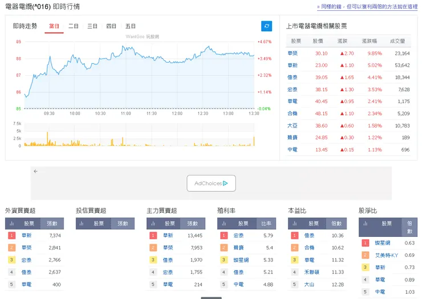Switch chart to 五日 tab
This screenshot has height=299, width=422.
tap(130, 26)
